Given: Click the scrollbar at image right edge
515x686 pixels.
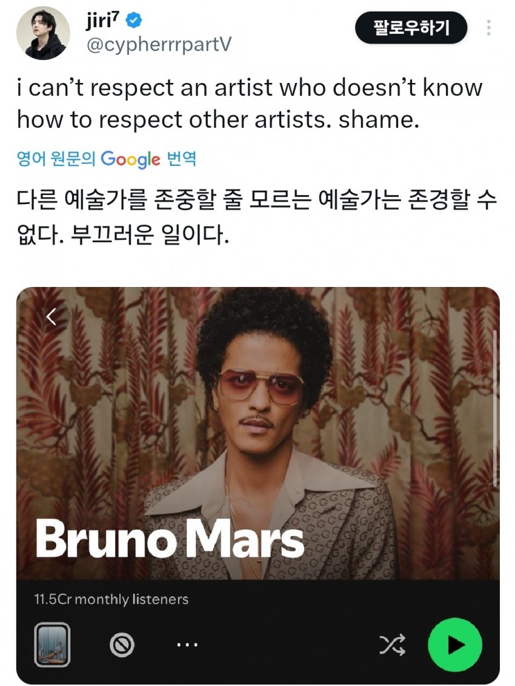Looking at the screenshot, I should [495, 409].
